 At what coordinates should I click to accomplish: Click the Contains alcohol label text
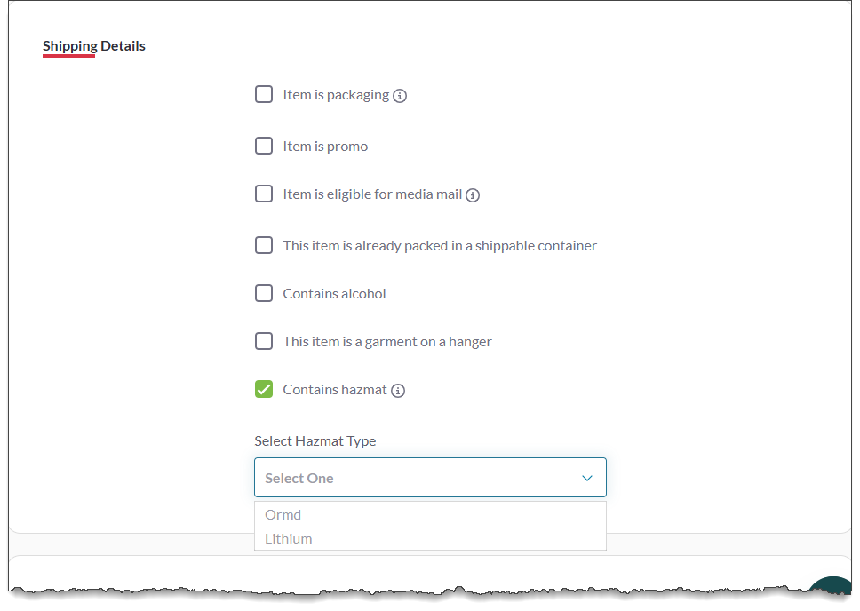334,294
